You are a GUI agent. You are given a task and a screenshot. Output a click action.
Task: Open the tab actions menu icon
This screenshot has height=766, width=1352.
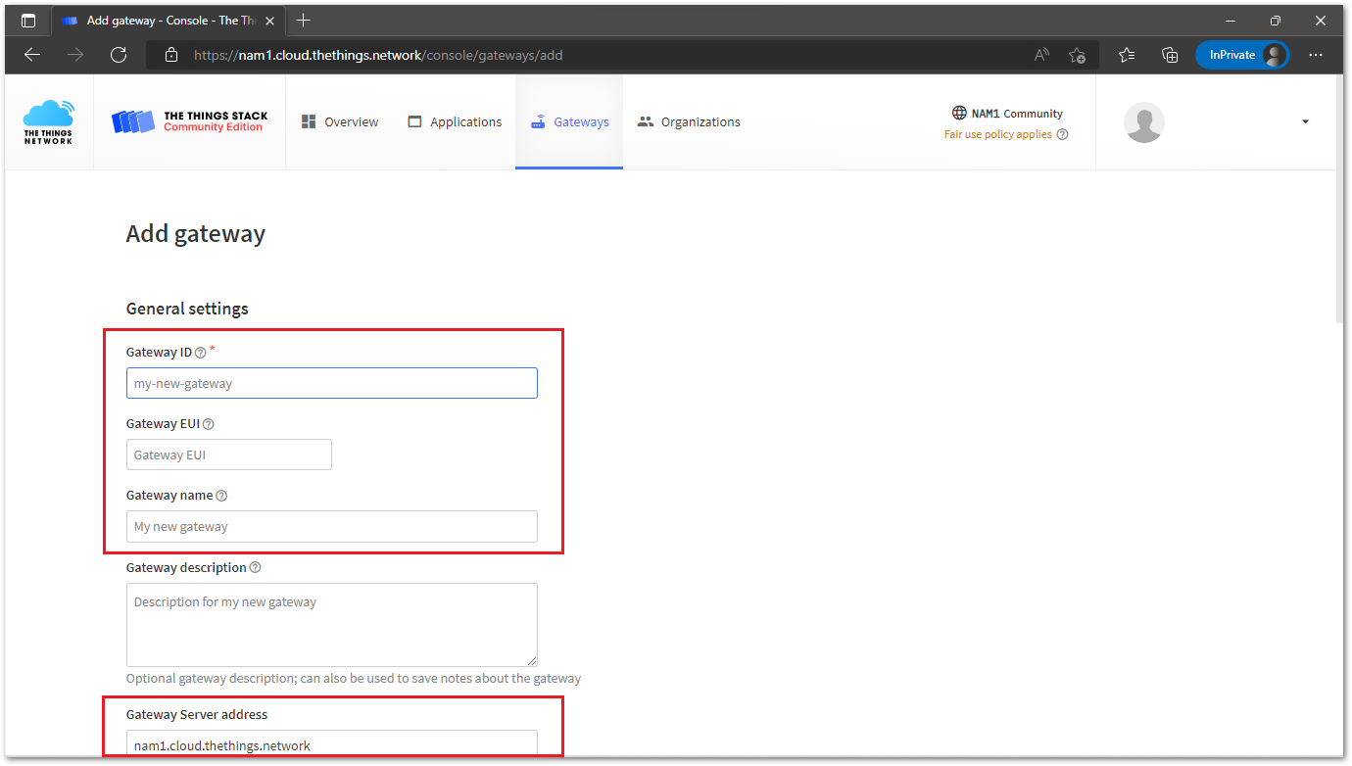pos(28,21)
